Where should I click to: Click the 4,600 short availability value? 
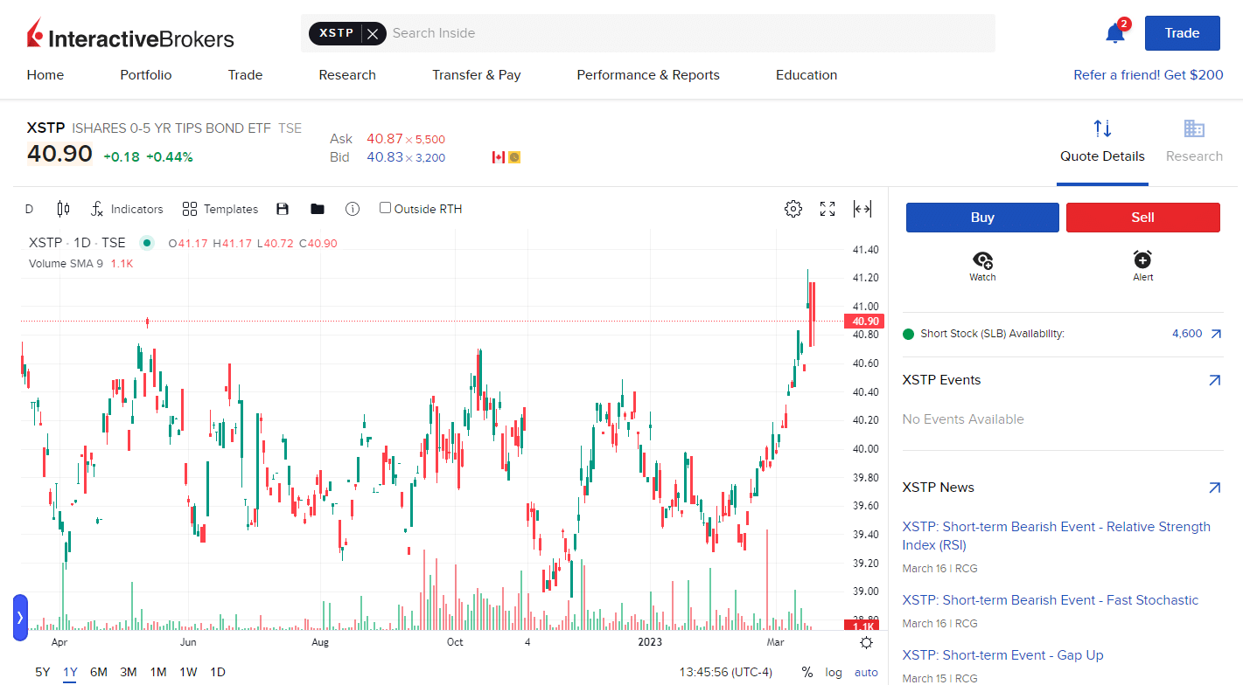[1187, 334]
